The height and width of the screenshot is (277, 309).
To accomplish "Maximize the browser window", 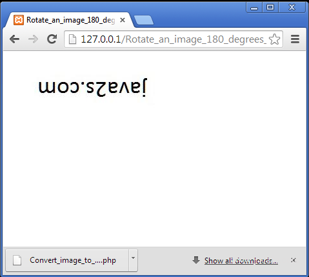I will point(270,8).
